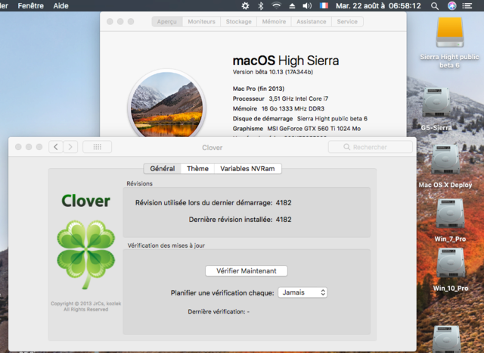This screenshot has width=484, height=353.
Task: Click the date and time clock
Action: click(x=378, y=5)
